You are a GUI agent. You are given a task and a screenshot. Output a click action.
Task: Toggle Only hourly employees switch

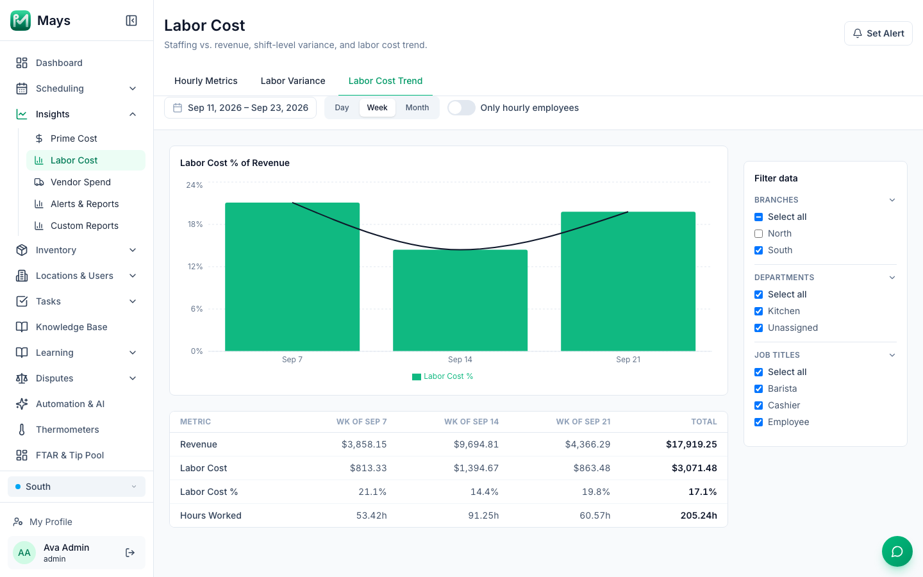click(x=461, y=108)
